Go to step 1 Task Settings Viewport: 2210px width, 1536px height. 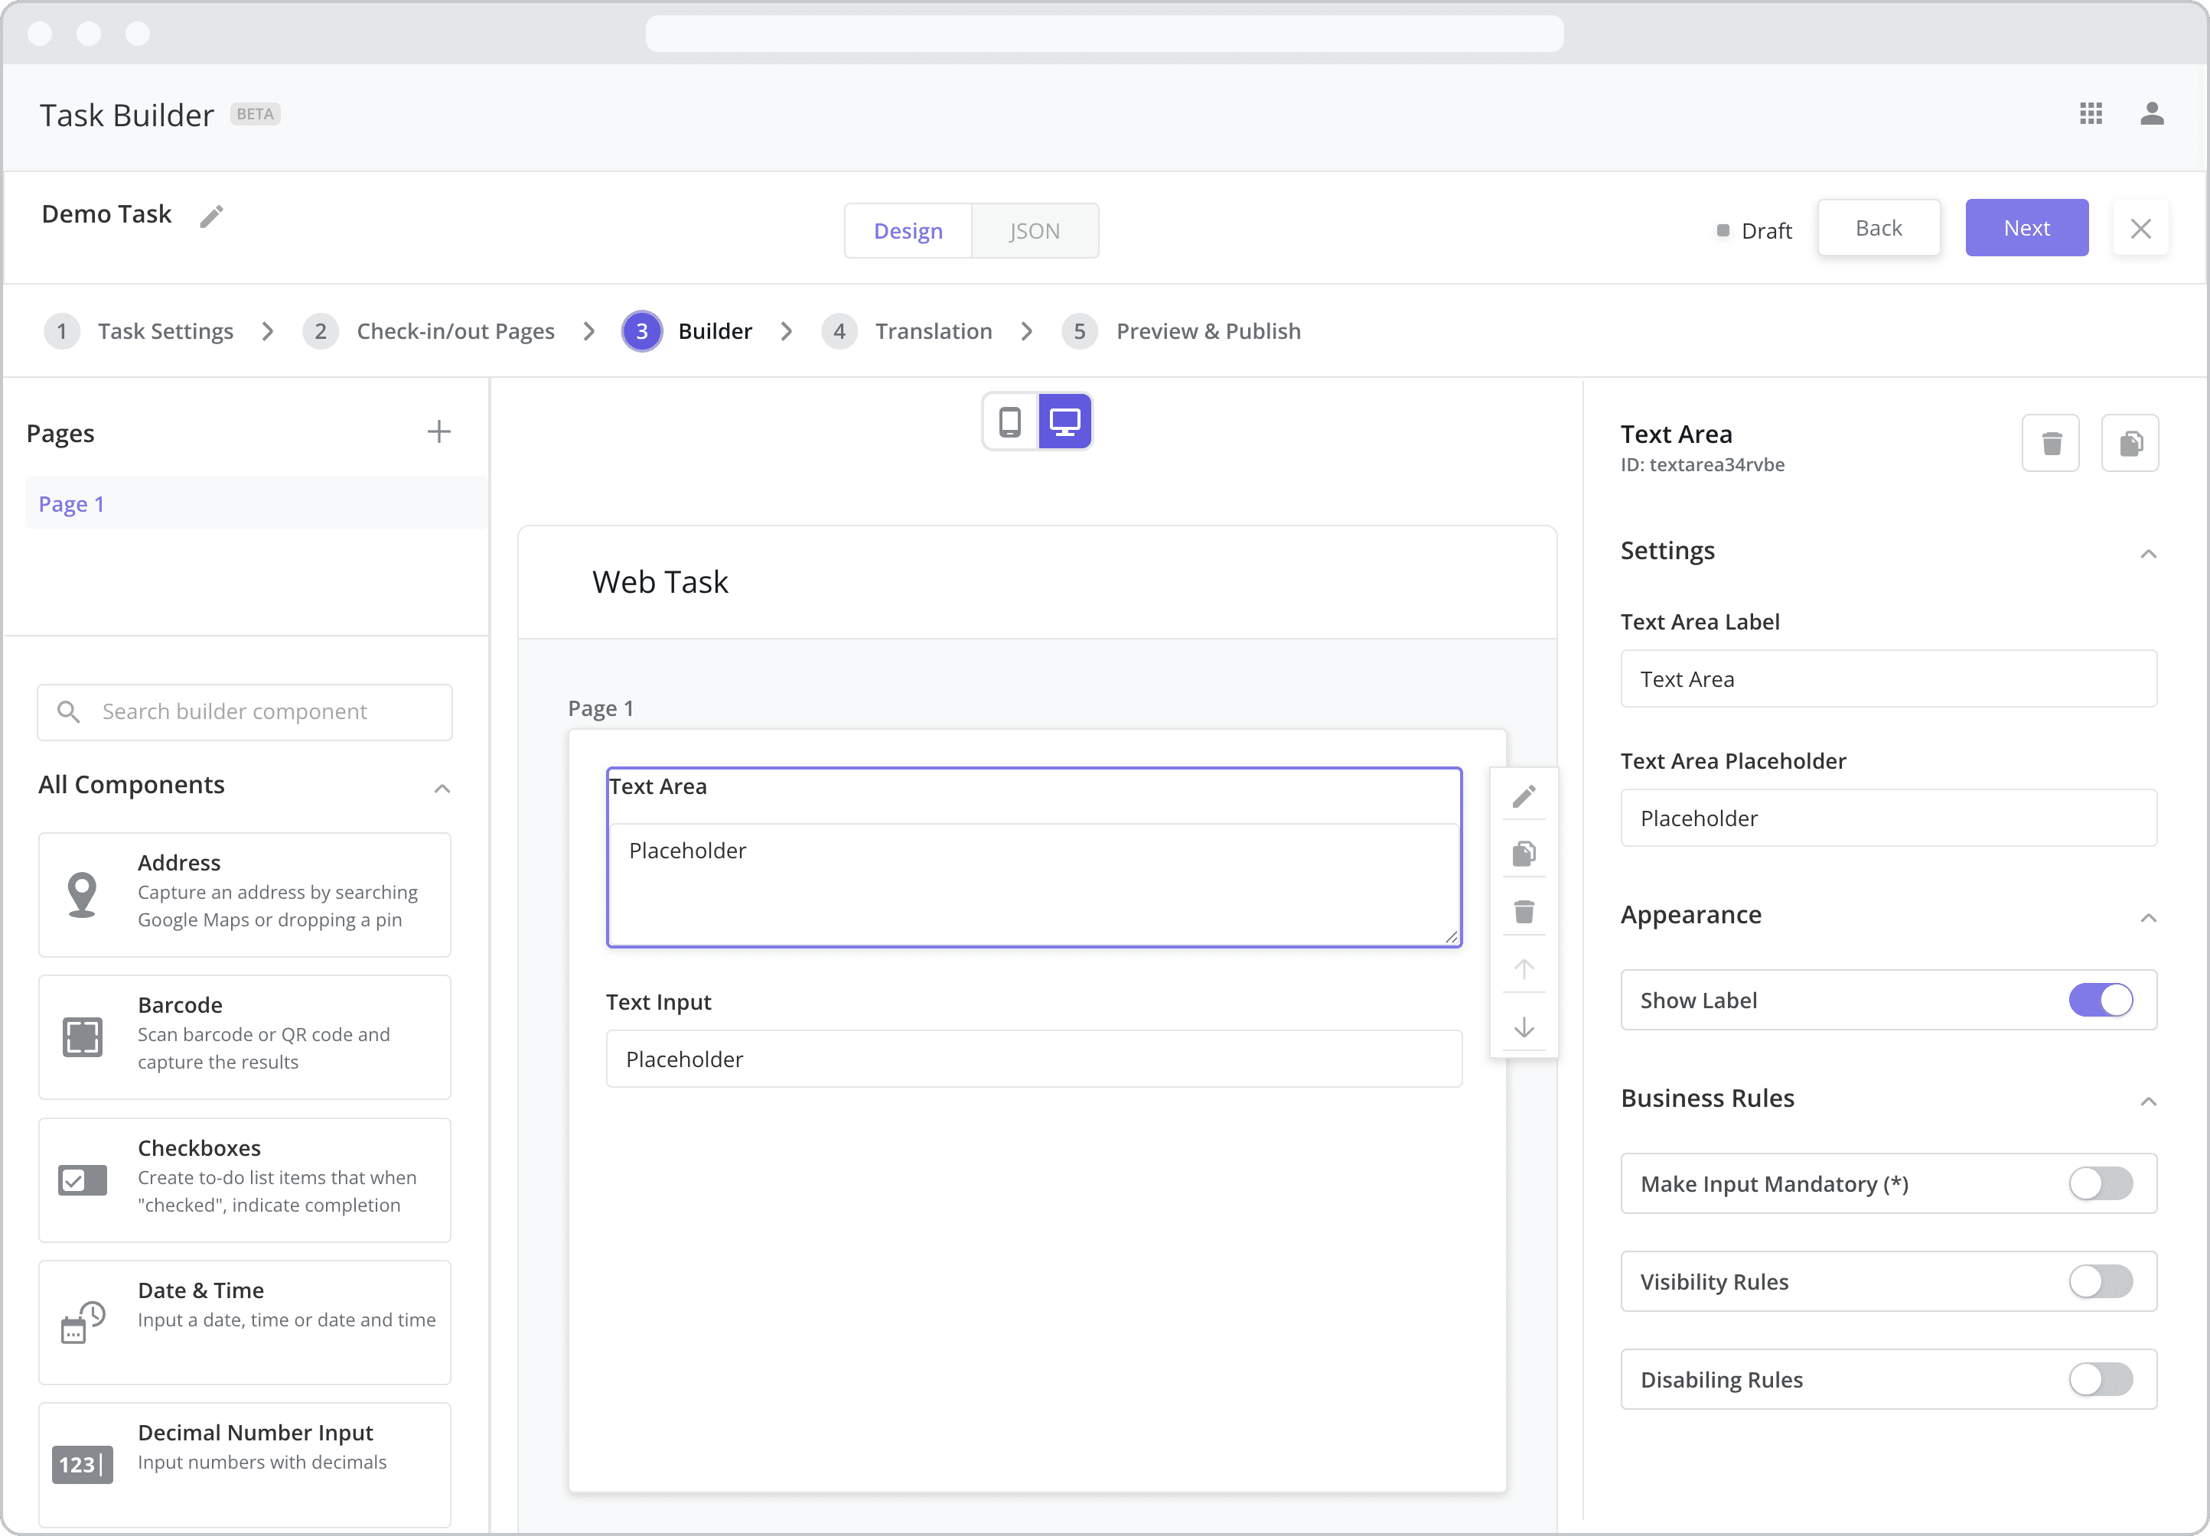click(139, 331)
